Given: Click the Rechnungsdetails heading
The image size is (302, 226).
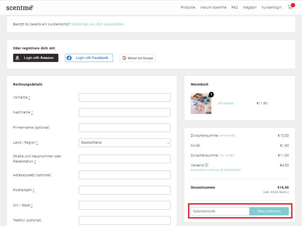Looking at the screenshot, I should pos(28,84).
